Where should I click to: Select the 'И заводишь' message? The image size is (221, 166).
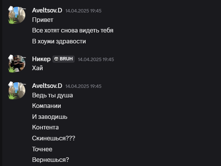(50, 117)
